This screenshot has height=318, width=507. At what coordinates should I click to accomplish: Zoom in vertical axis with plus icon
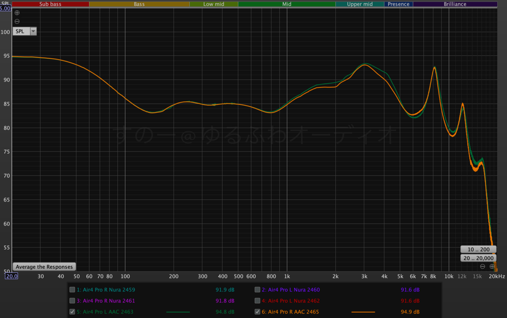(17, 13)
